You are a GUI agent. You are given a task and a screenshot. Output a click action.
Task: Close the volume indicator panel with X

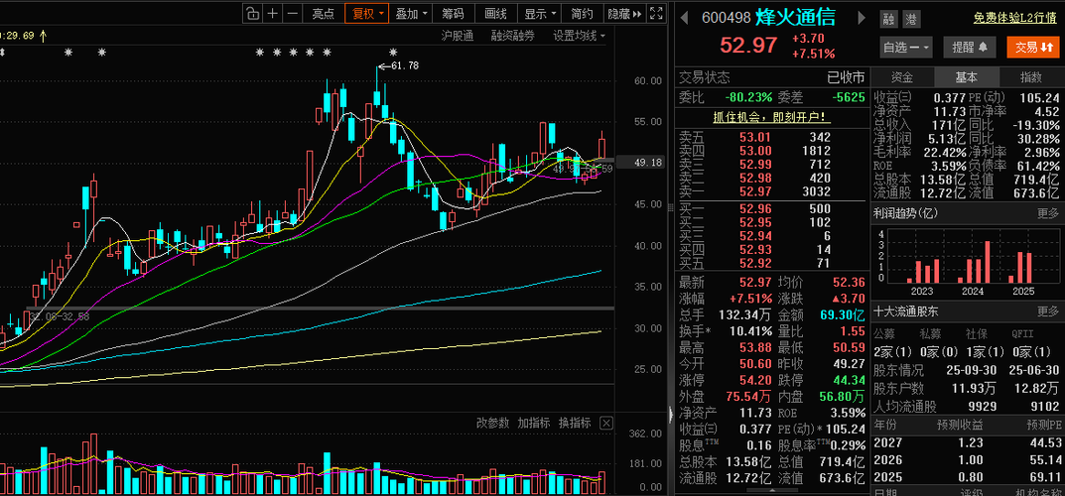pyautogui.click(x=605, y=423)
